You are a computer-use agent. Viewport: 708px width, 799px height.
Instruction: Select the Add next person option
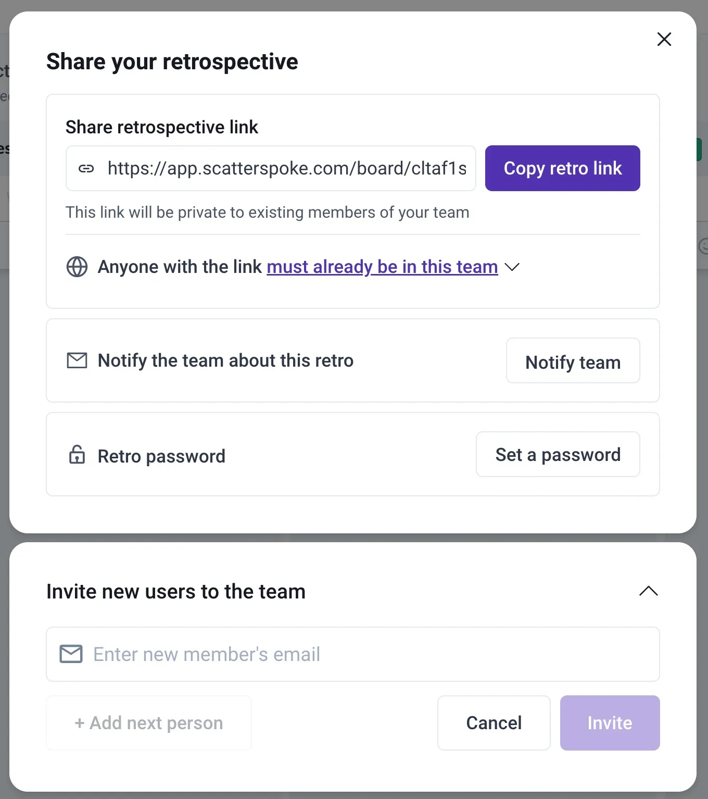149,723
